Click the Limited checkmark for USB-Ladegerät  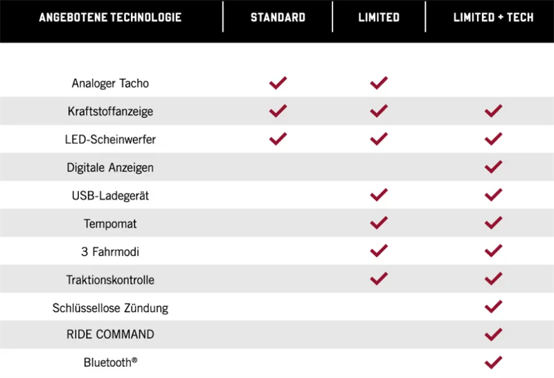pos(379,195)
